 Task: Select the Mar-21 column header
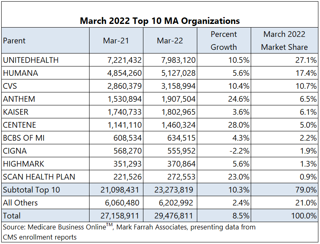click(116, 41)
